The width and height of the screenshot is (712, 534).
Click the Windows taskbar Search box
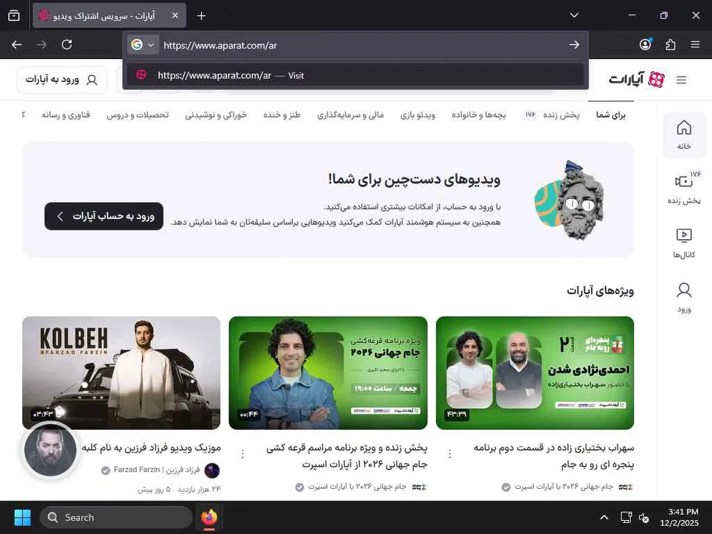[x=116, y=517]
